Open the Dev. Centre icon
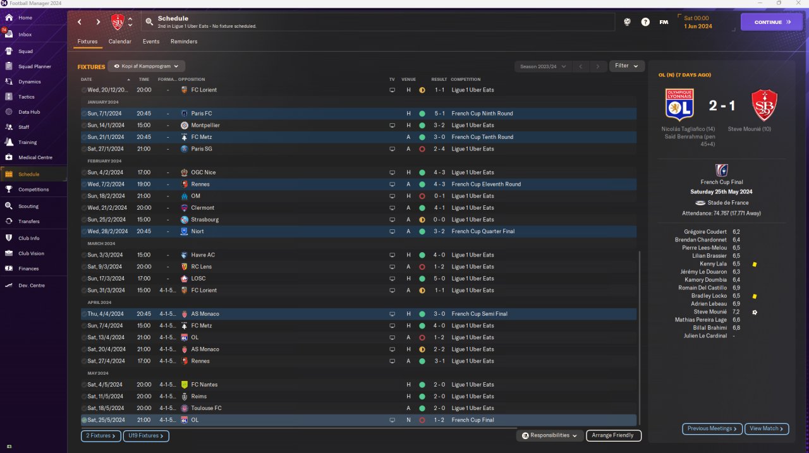 pos(9,286)
